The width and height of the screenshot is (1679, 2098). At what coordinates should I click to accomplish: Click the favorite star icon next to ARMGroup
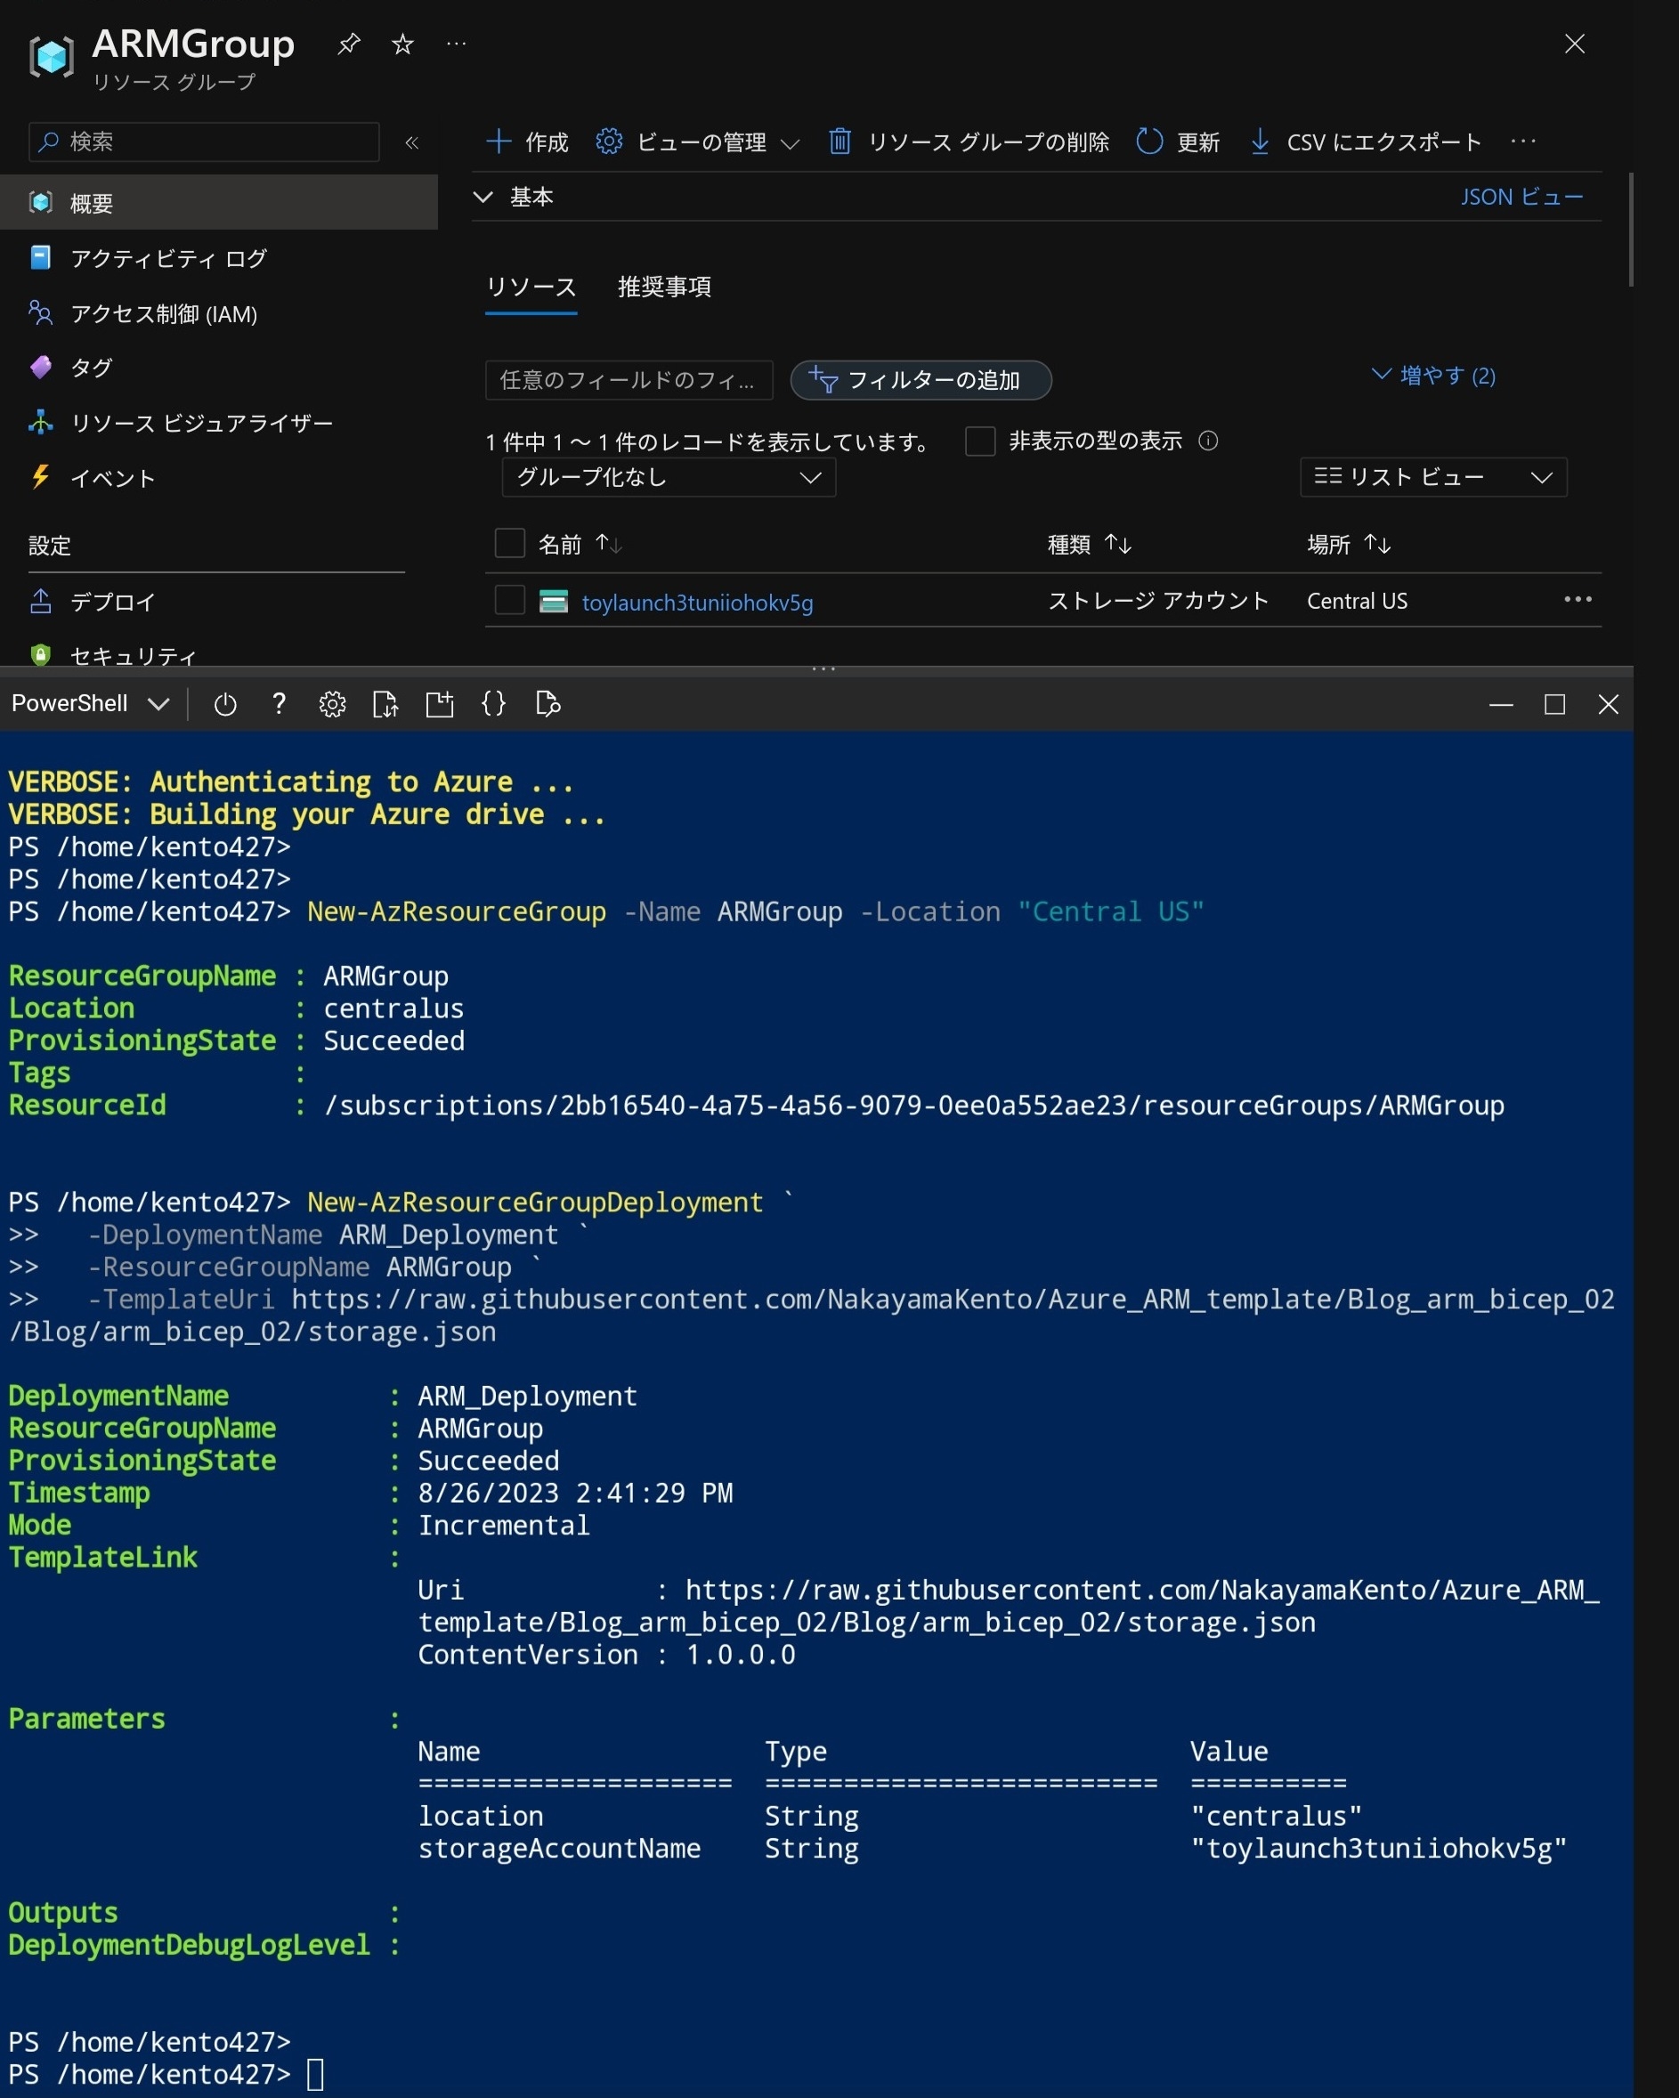tap(402, 44)
